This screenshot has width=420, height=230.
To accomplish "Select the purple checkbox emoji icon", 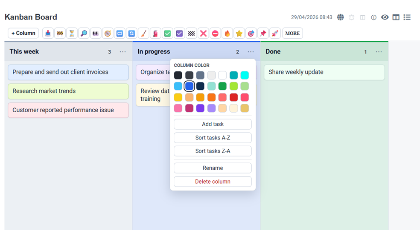I will 179,33.
